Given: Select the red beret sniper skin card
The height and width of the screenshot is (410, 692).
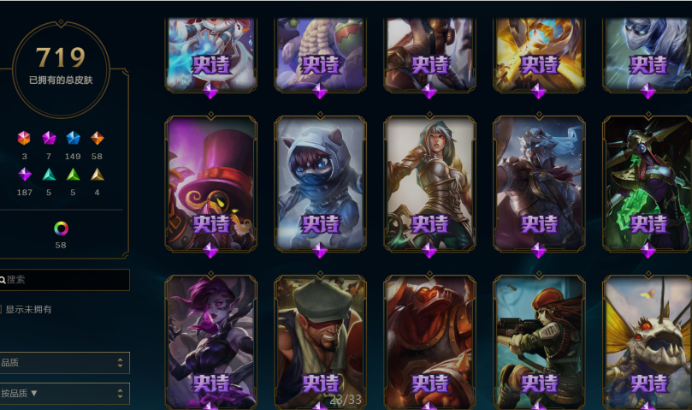Looking at the screenshot, I should pyautogui.click(x=539, y=342).
